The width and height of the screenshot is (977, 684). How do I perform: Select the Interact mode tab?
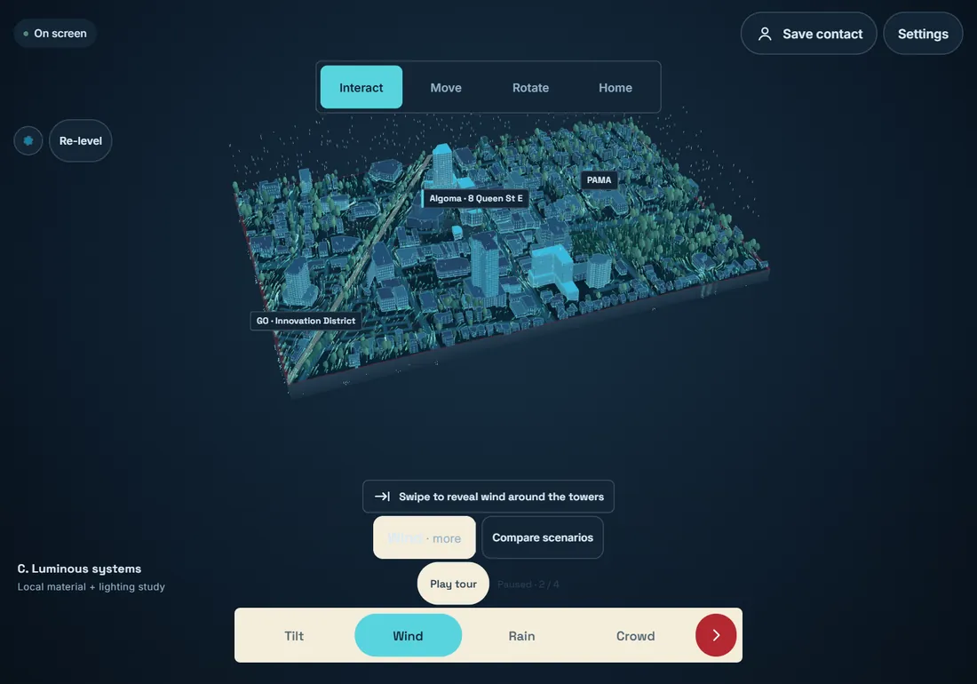pyautogui.click(x=361, y=87)
